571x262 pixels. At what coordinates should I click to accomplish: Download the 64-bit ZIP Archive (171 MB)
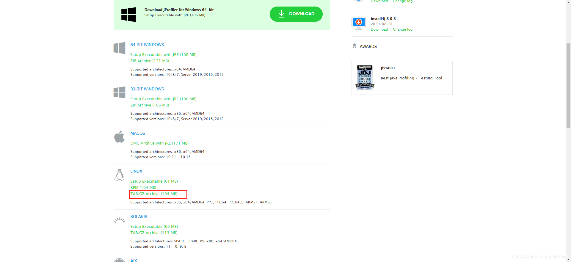coord(150,61)
